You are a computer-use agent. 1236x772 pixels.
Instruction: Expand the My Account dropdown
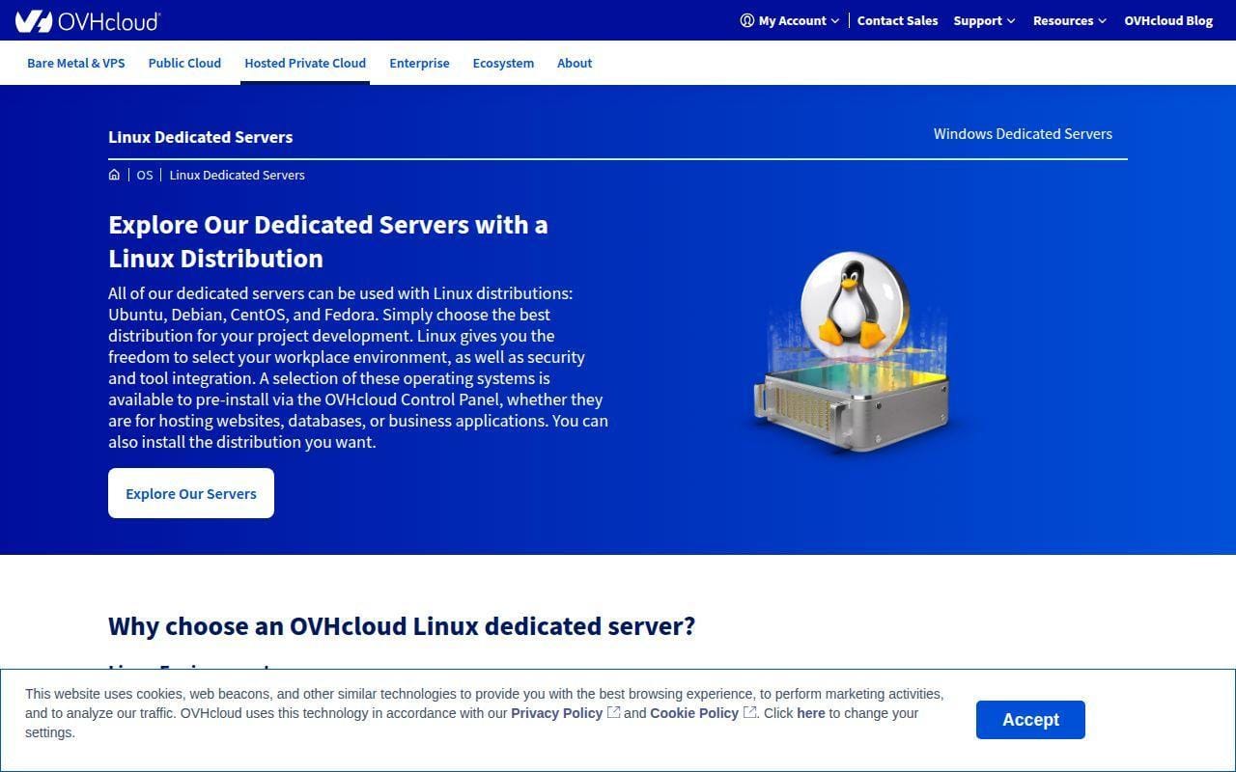[x=790, y=20]
